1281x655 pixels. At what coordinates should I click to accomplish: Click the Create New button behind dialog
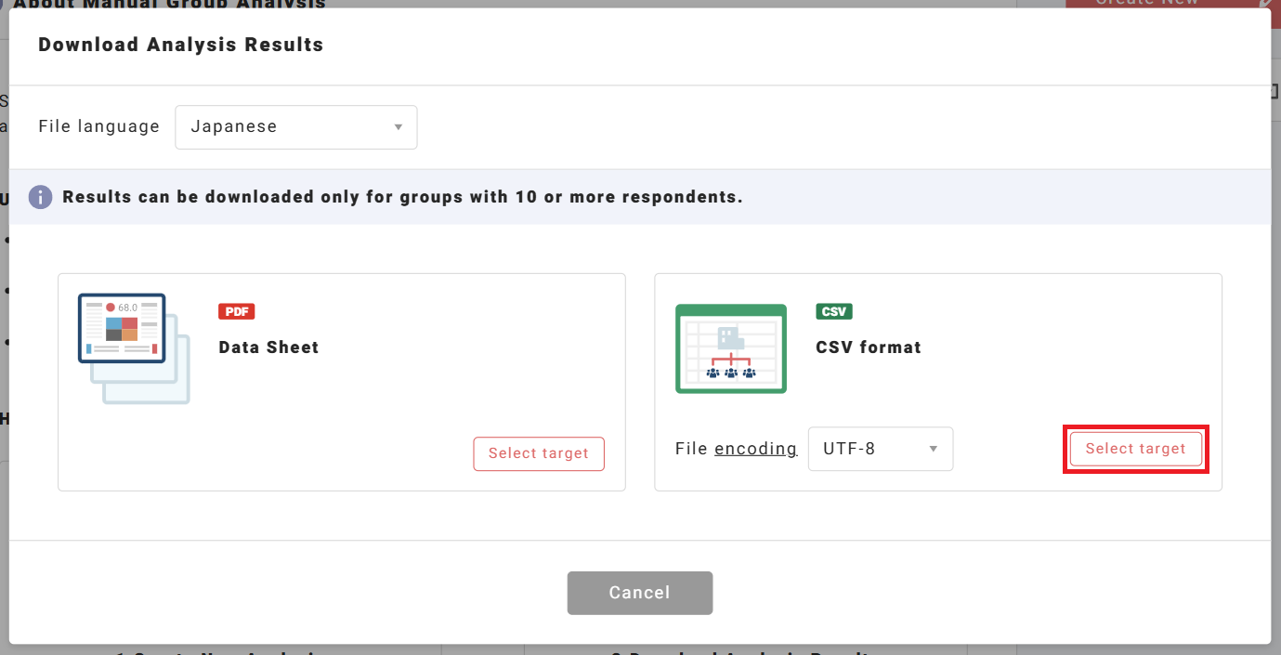1146,3
